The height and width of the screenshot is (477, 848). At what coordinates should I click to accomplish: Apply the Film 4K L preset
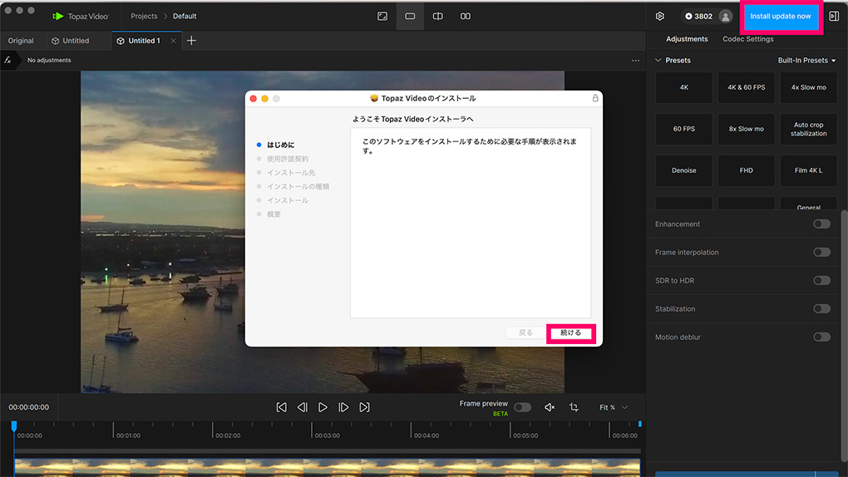809,170
